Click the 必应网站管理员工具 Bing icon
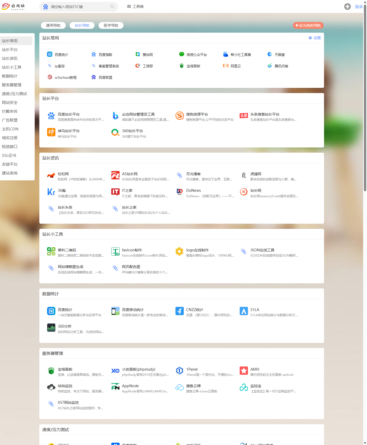367x445 pixels. (x=115, y=116)
